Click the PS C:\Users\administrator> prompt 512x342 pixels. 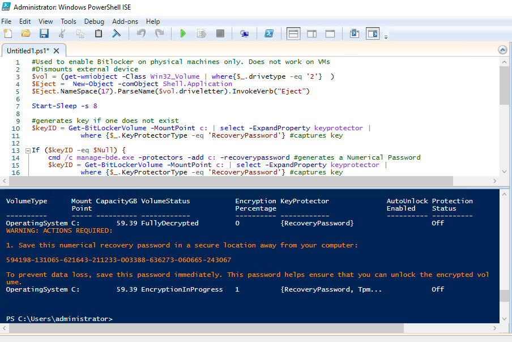tap(59, 319)
